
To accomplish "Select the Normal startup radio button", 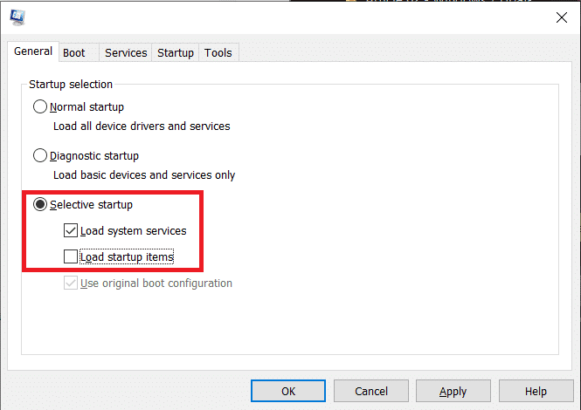I will click(40, 107).
